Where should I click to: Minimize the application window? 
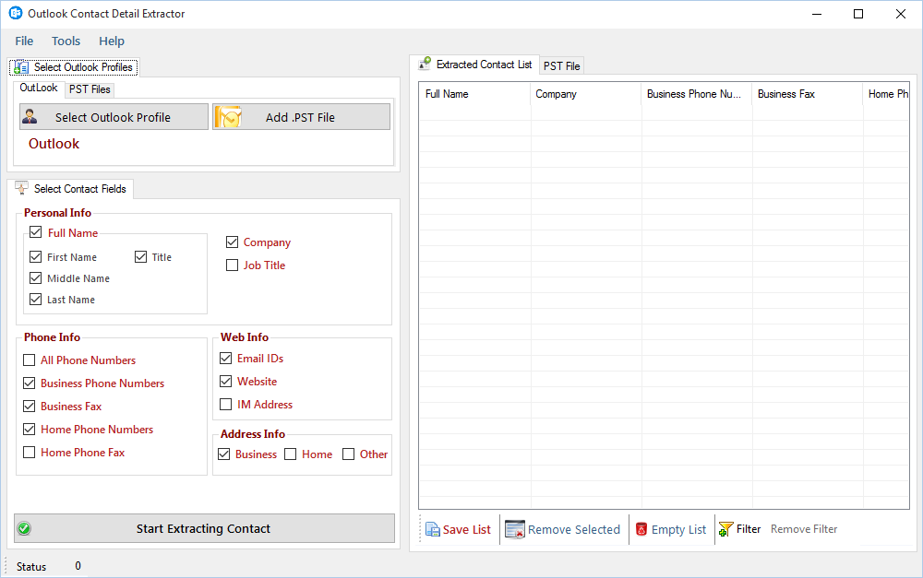[x=817, y=14]
